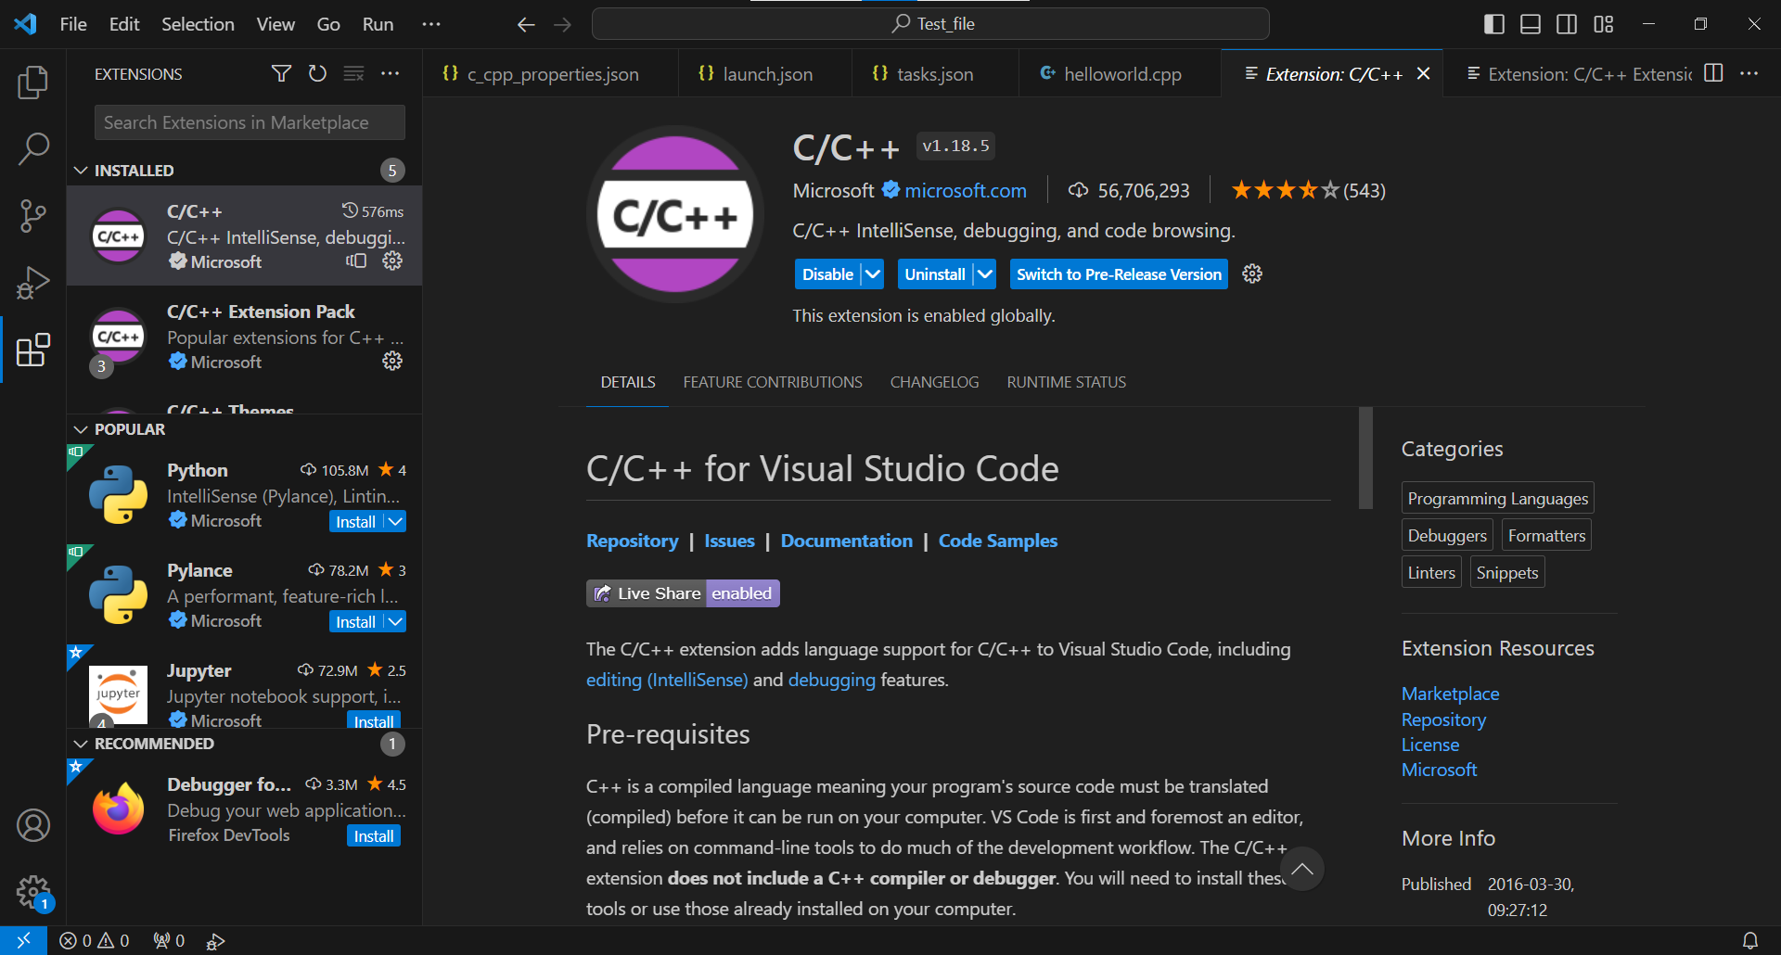
Task: Open the Run and Debug view
Action: point(33,282)
